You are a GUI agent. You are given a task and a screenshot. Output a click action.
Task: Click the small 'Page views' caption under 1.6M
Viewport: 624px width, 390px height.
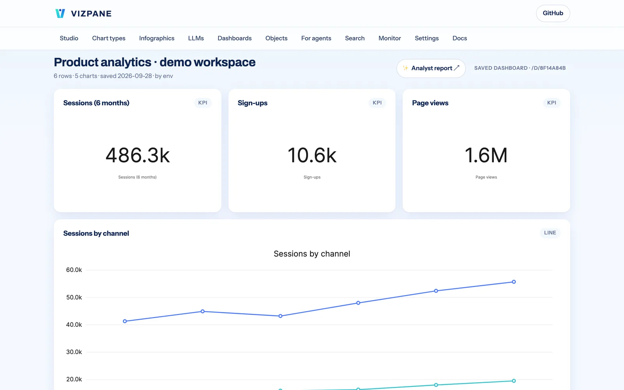486,177
